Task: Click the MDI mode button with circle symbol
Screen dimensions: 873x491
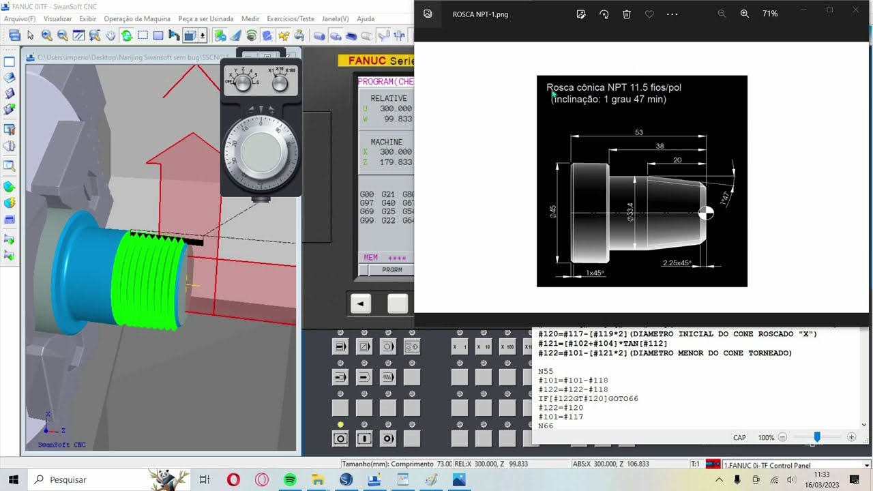Action: point(388,346)
